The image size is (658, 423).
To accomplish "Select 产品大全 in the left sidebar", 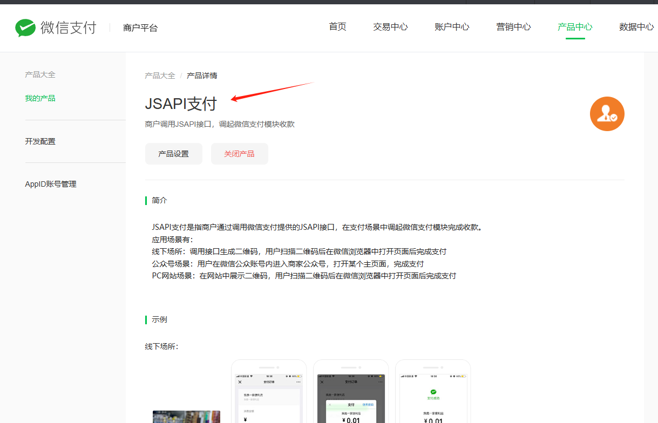I will coord(40,74).
